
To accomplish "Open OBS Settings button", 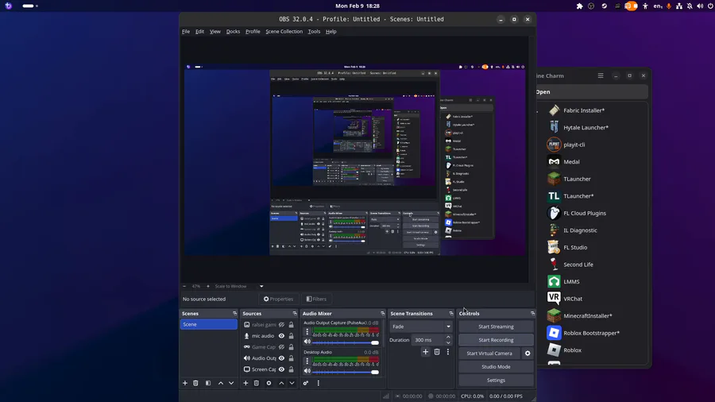I will point(496,380).
